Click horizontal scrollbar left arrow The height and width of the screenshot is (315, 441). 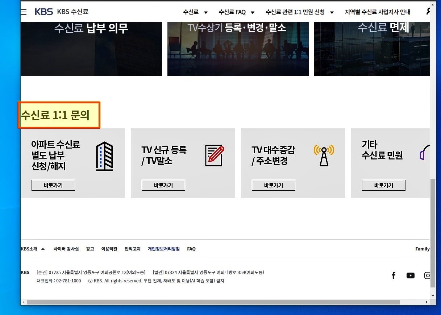24,302
